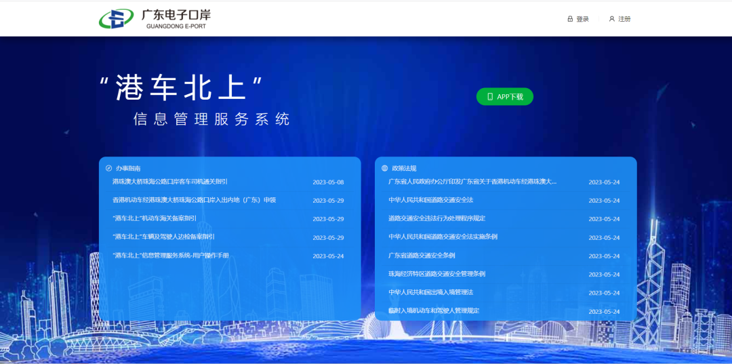Click the "港车北上" main banner title
This screenshot has height=364, width=732.
pyautogui.click(x=181, y=87)
